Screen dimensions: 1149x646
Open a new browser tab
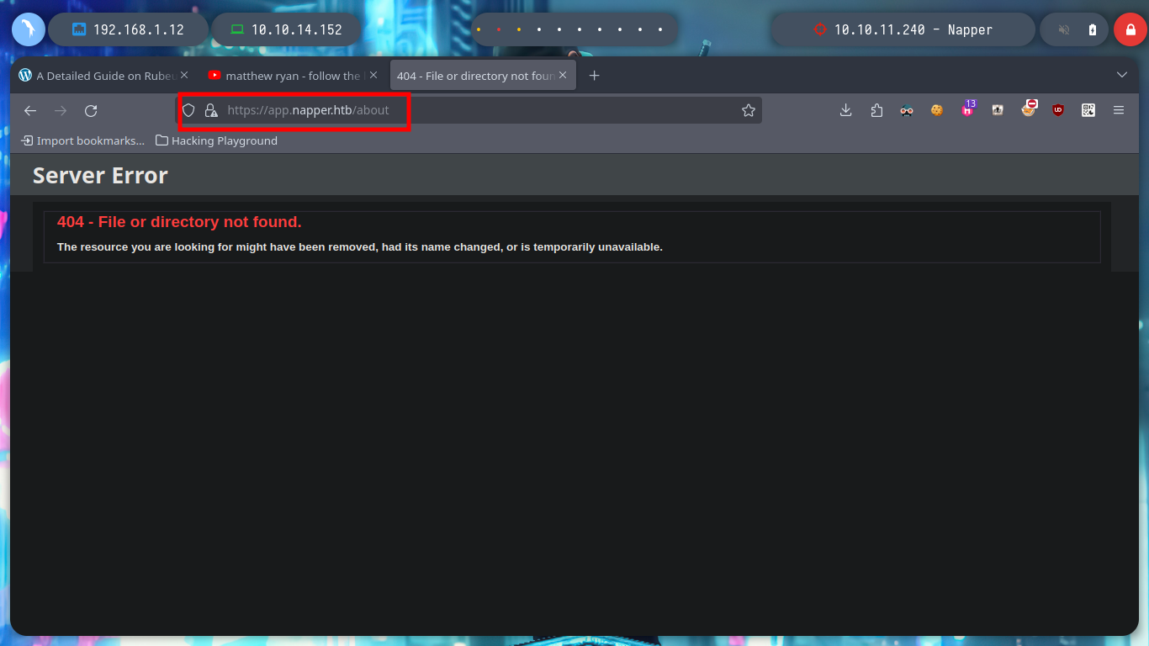[x=595, y=76]
